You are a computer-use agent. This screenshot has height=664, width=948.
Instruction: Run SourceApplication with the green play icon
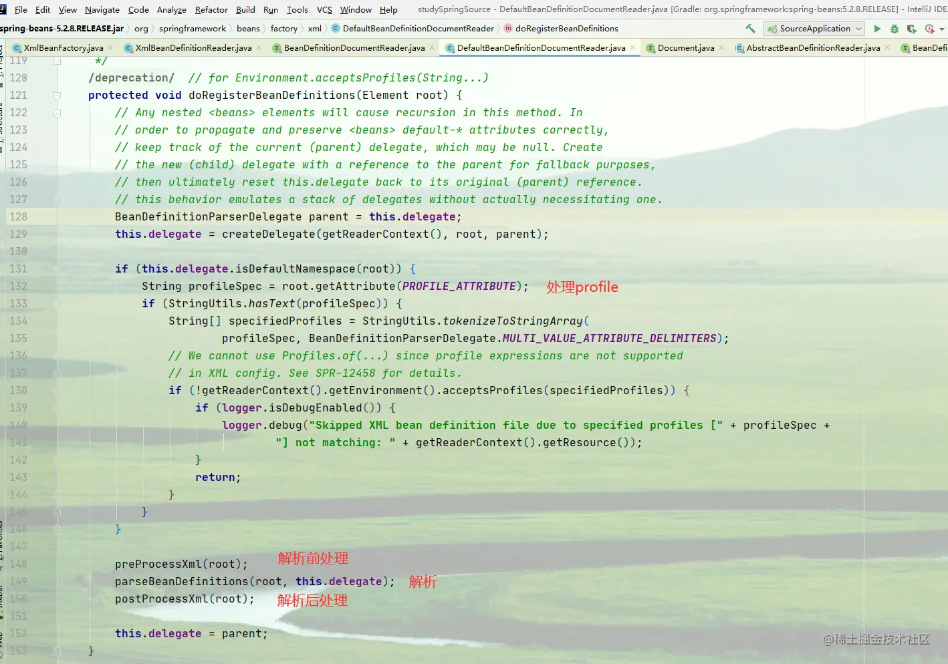(x=877, y=29)
